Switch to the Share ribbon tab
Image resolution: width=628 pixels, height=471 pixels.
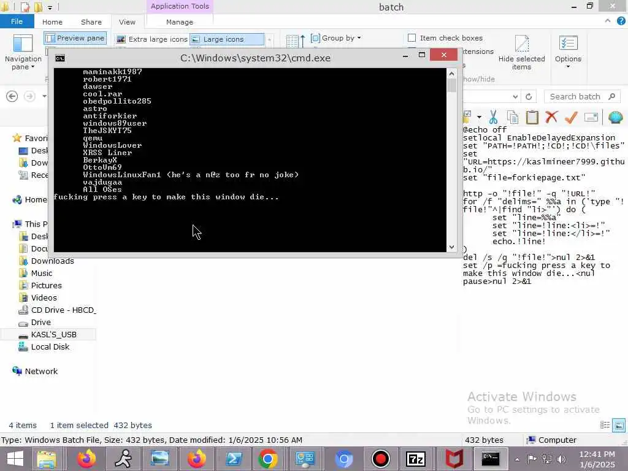point(91,22)
